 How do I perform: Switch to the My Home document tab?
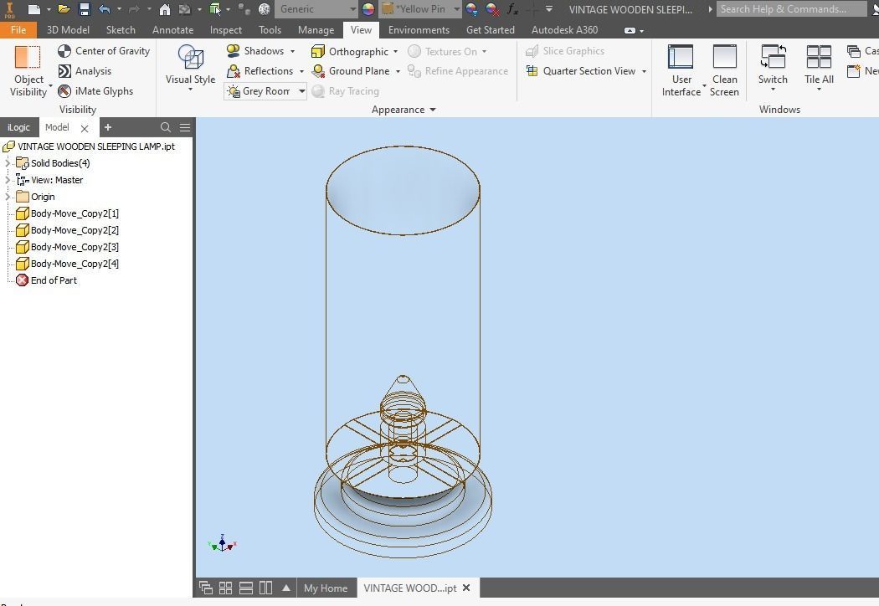pos(325,588)
